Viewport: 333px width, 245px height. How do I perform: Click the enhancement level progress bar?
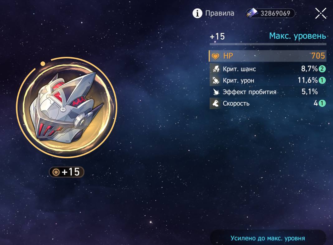(268, 44)
